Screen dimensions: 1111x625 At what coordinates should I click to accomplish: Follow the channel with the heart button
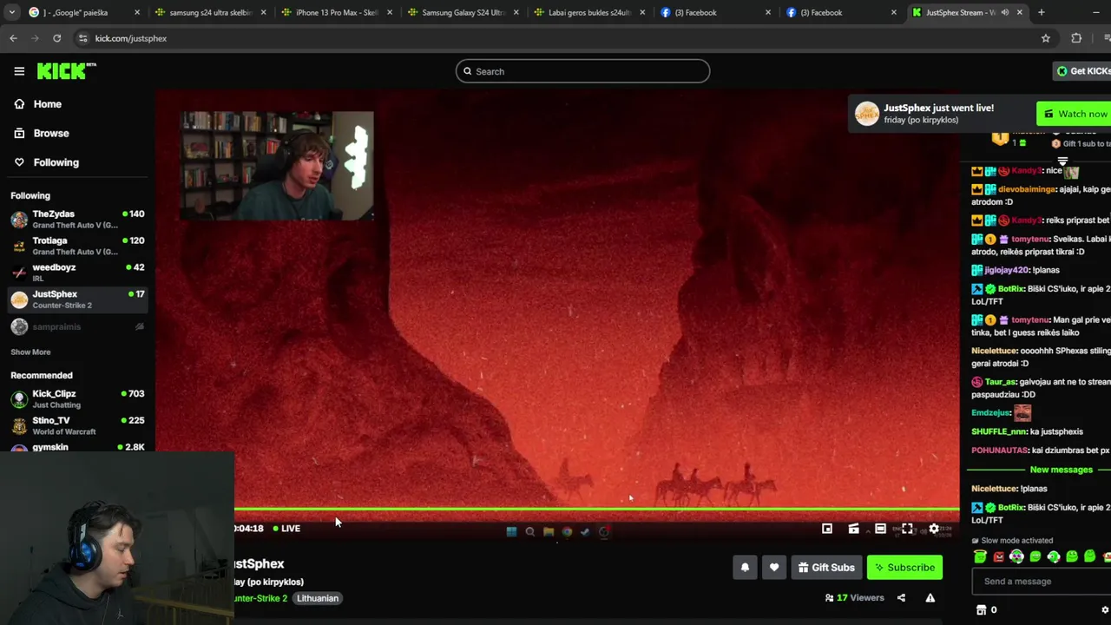[774, 568]
